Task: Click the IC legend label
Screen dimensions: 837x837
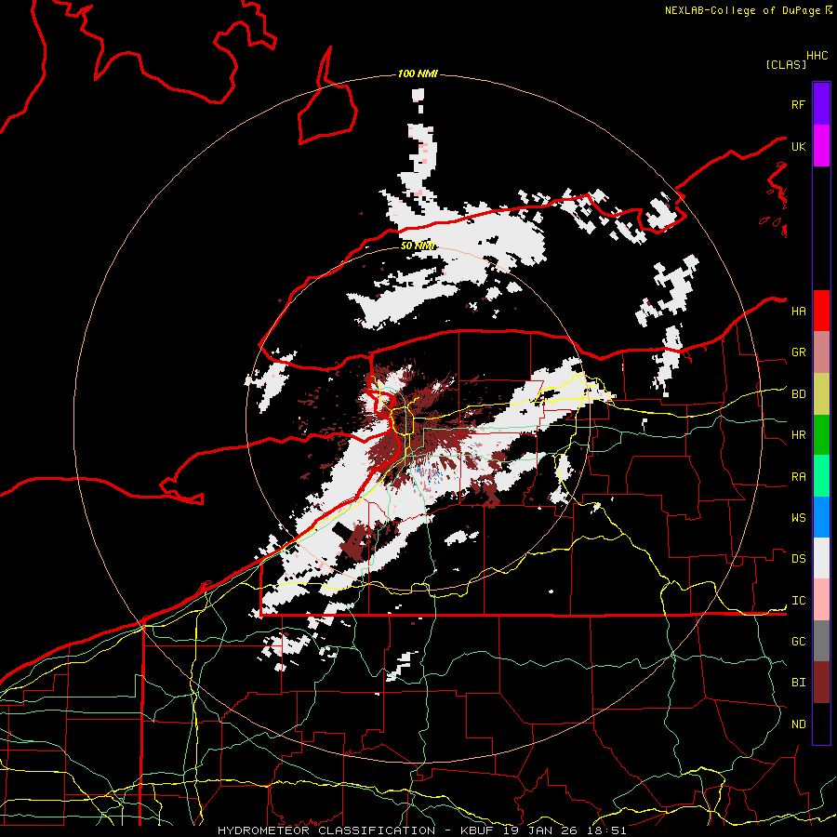Action: click(798, 601)
